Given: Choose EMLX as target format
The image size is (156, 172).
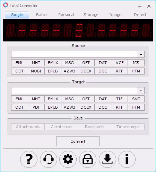Looking at the screenshot, I should tap(53, 99).
